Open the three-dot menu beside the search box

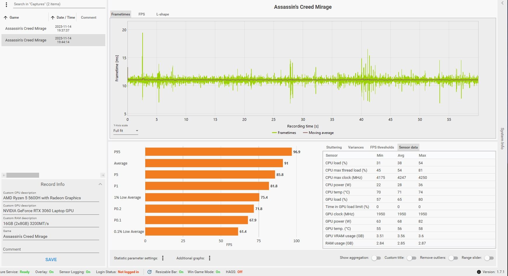tap(6, 4)
